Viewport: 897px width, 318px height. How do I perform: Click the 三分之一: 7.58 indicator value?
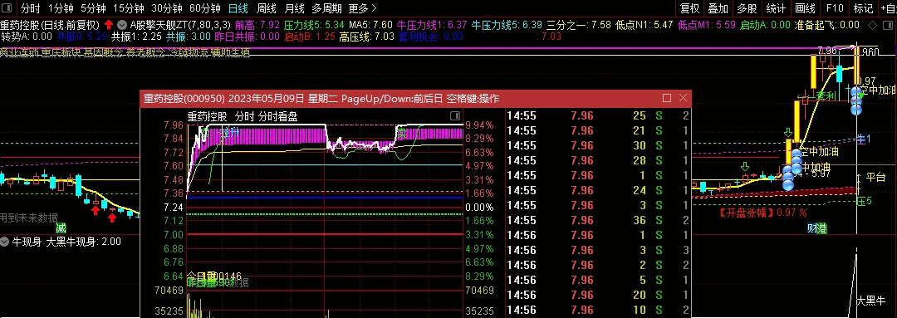579,25
